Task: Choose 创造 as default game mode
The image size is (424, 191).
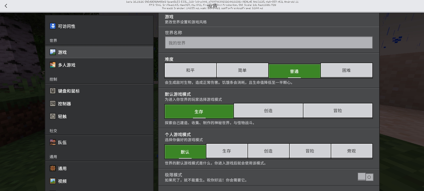Action: coord(268,111)
